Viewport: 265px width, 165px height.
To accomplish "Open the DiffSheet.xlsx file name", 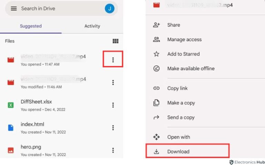I will point(36,102).
